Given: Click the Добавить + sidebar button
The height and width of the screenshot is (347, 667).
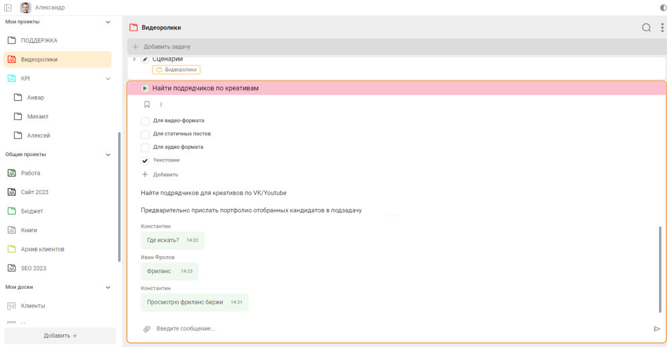Looking at the screenshot, I should coord(60,336).
